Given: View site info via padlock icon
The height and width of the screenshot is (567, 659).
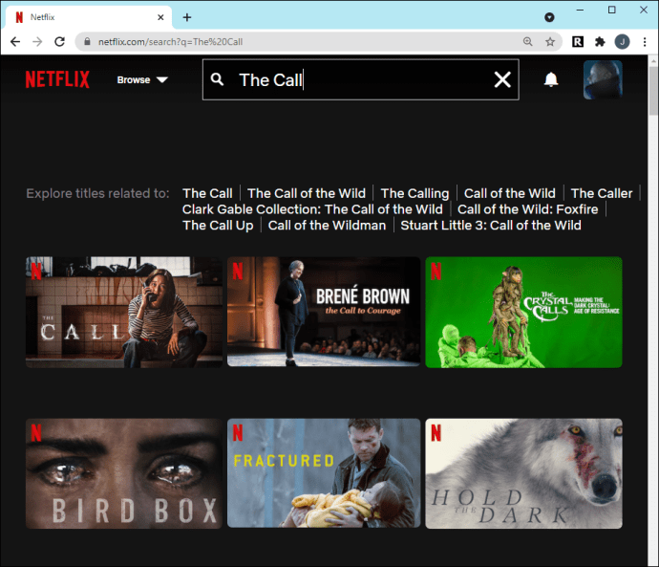Looking at the screenshot, I should (x=87, y=42).
